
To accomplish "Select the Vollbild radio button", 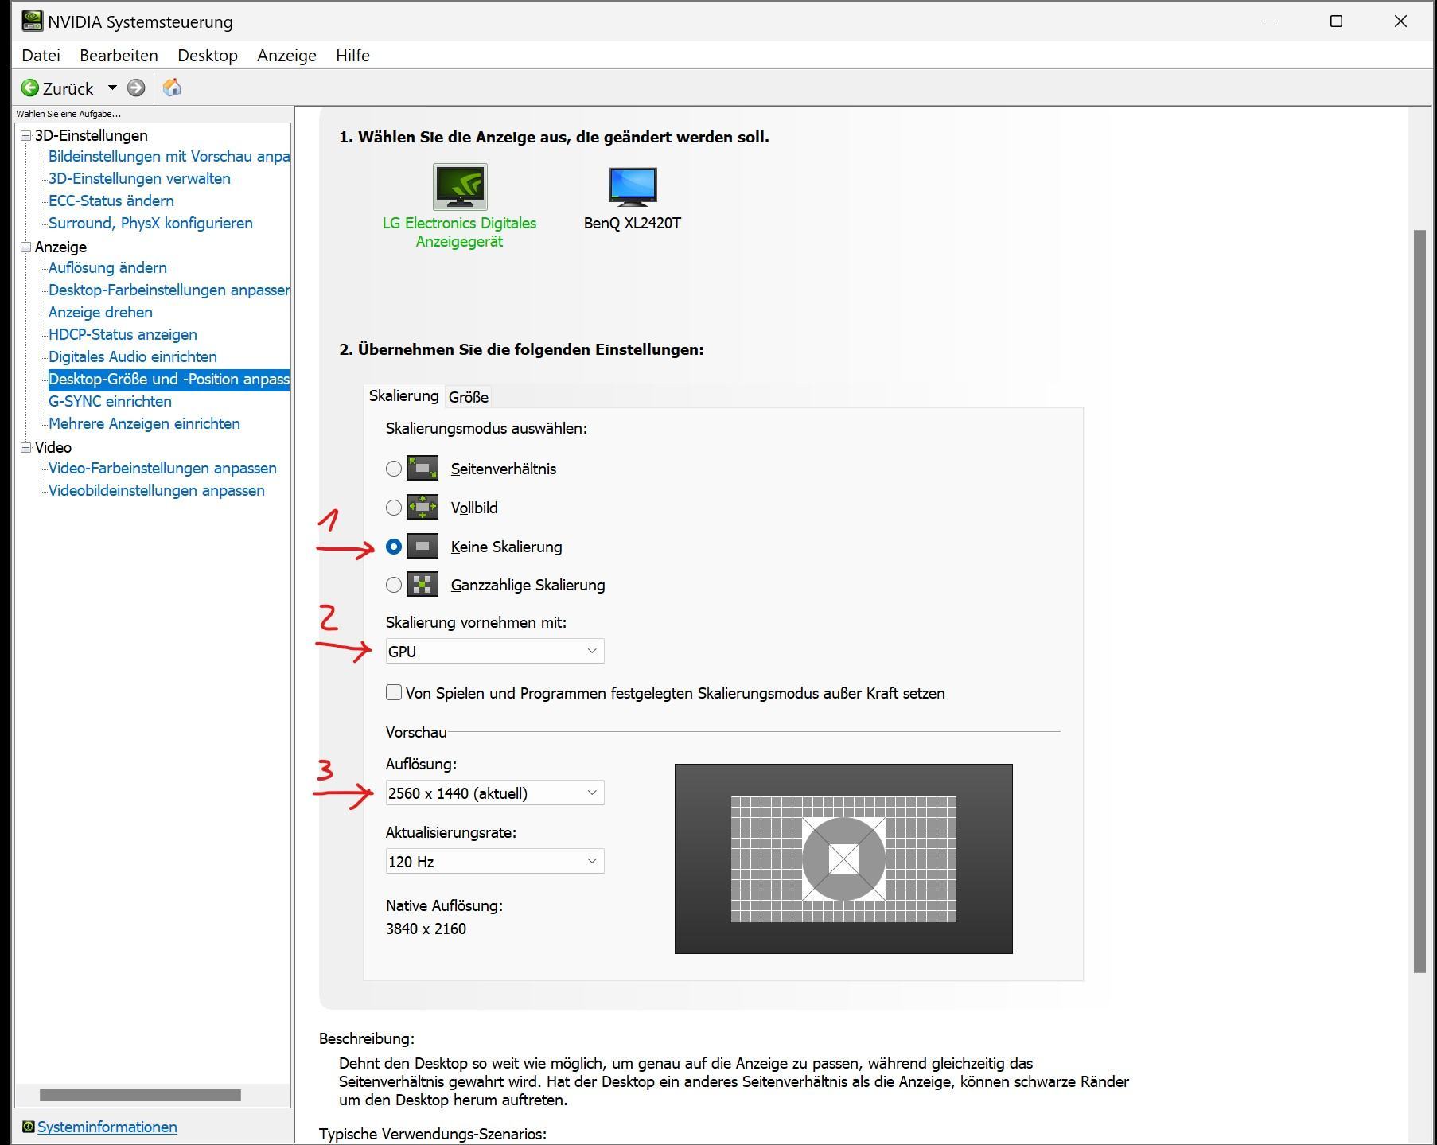I will click(394, 508).
